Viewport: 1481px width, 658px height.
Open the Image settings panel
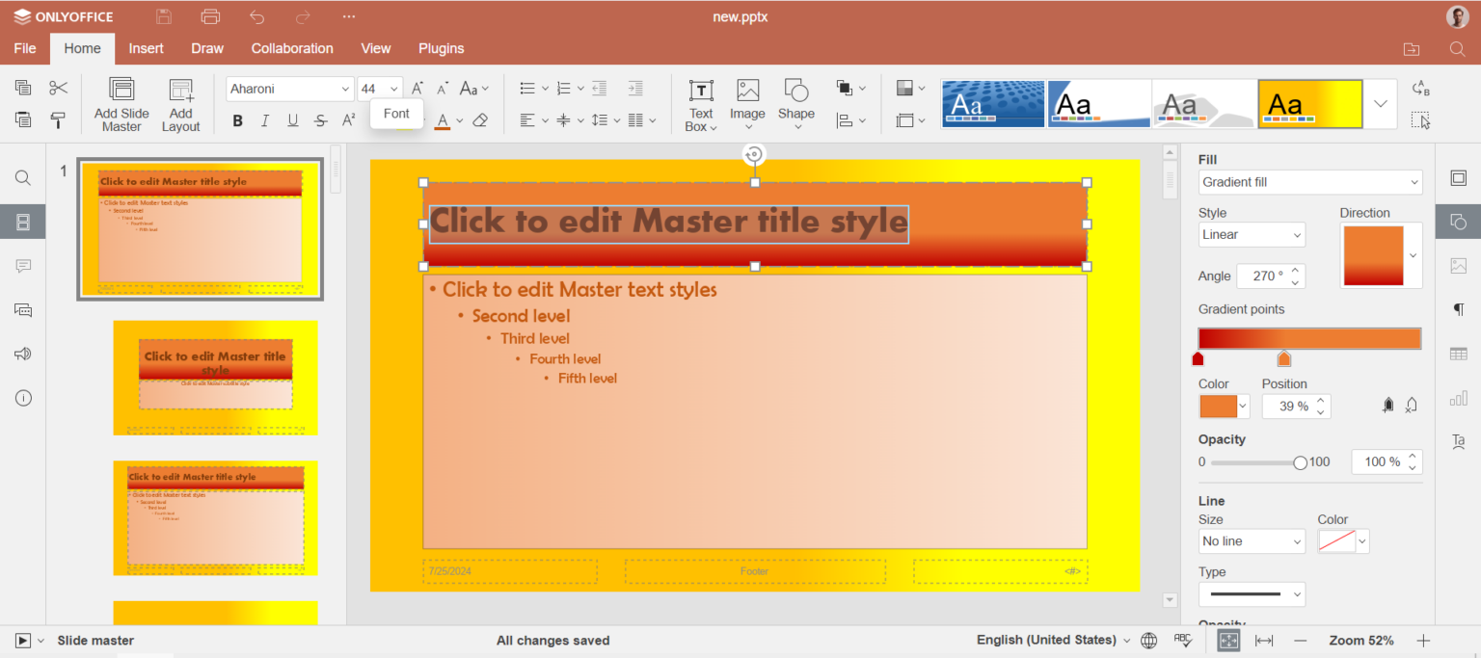point(1458,265)
